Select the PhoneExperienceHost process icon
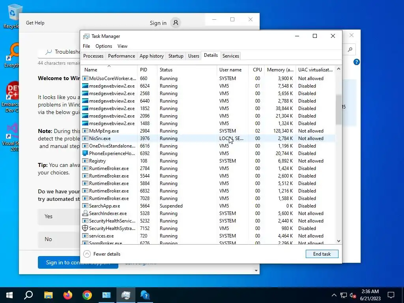This screenshot has height=303, width=404. [x=85, y=153]
